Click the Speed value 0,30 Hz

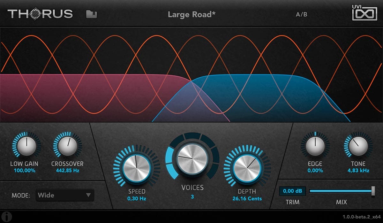(137, 198)
